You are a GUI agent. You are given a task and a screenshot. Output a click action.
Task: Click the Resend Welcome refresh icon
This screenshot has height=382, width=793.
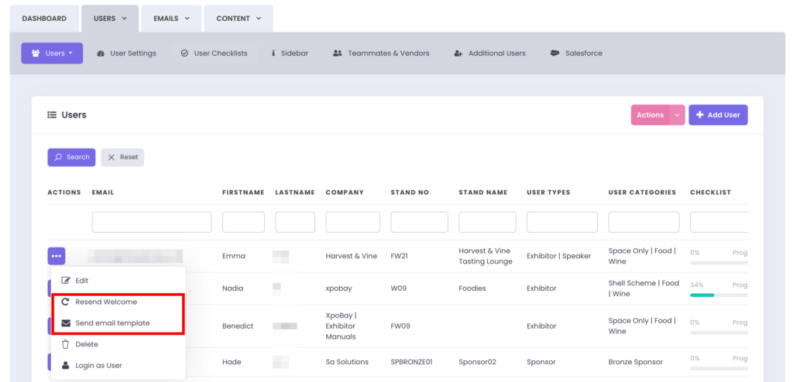point(66,302)
